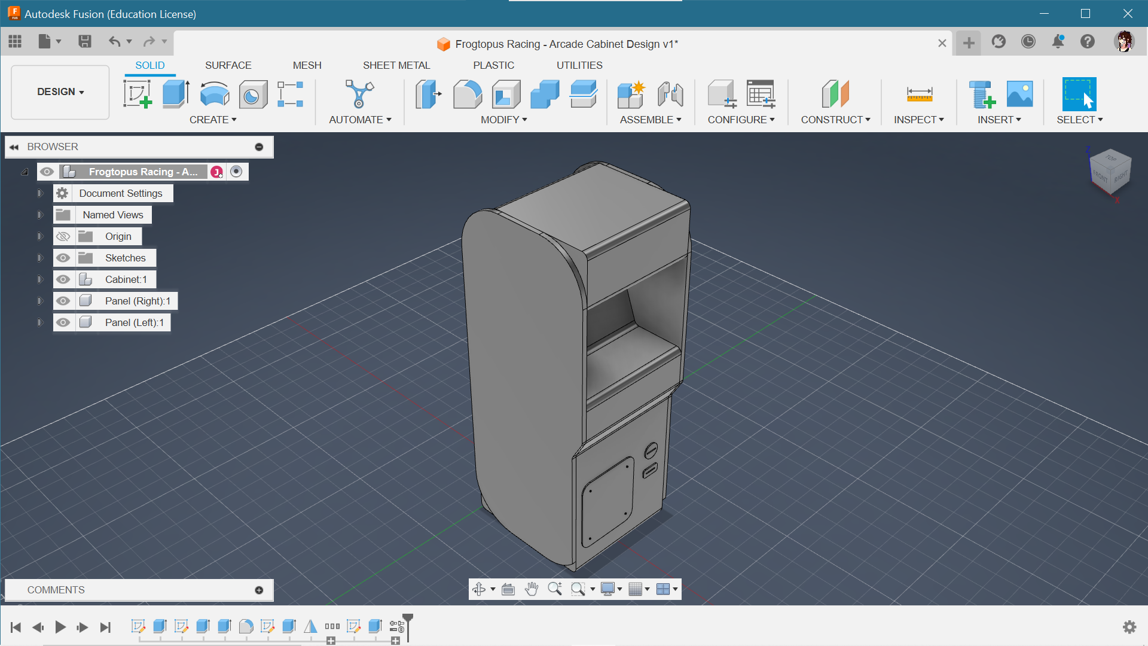1148x646 pixels.
Task: Activate the Select tool
Action: (1079, 95)
